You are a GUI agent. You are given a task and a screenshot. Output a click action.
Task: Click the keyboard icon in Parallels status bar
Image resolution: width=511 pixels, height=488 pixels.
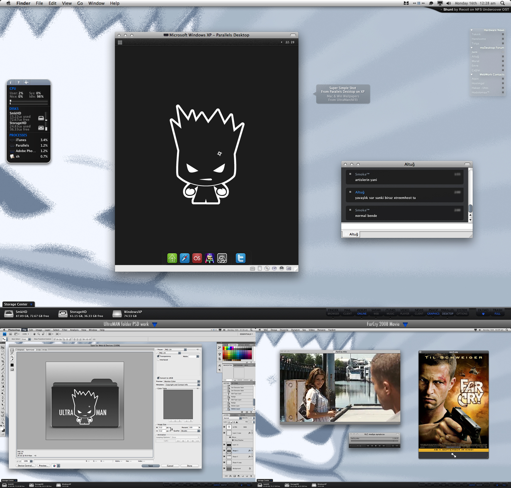[252, 268]
